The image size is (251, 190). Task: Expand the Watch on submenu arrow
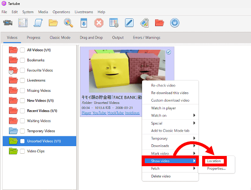(x=194, y=115)
